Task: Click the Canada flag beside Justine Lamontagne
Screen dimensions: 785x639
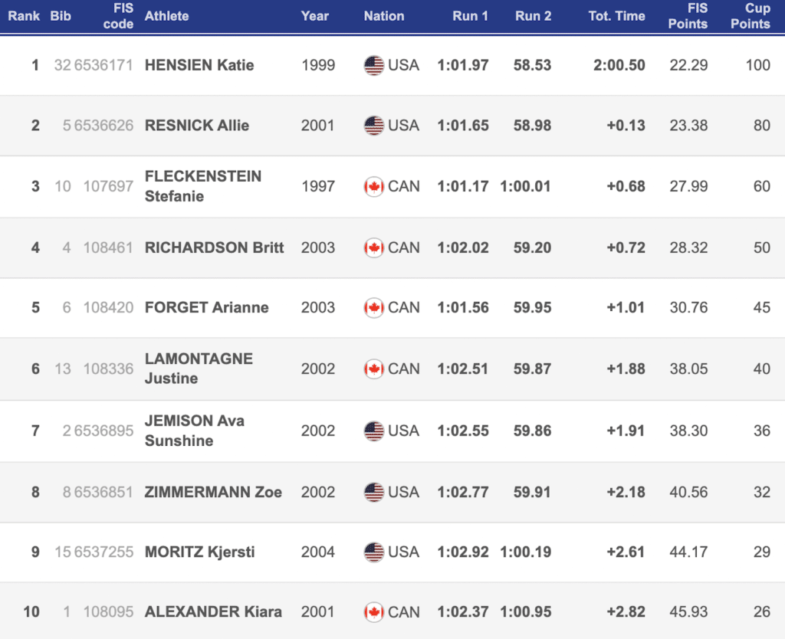Action: tap(373, 369)
